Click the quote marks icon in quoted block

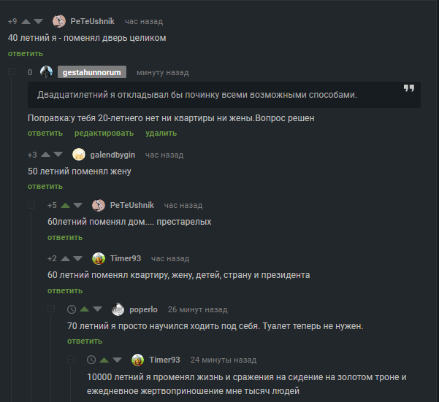coord(409,88)
